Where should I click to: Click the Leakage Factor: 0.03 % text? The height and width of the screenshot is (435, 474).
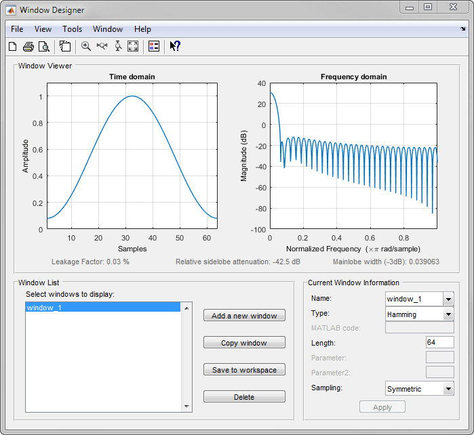pyautogui.click(x=90, y=262)
